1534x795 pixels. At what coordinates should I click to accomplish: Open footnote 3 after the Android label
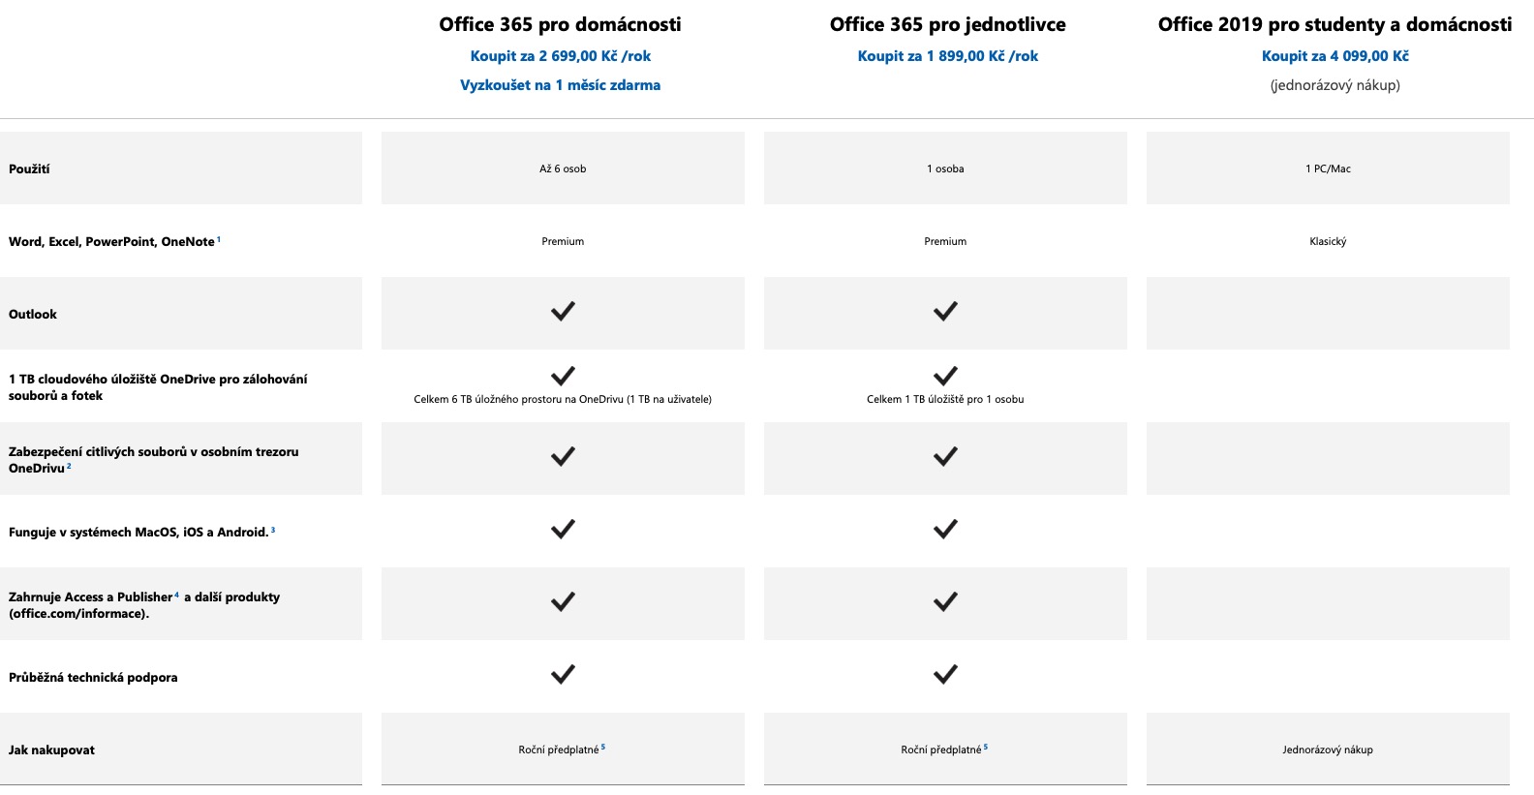click(x=273, y=530)
